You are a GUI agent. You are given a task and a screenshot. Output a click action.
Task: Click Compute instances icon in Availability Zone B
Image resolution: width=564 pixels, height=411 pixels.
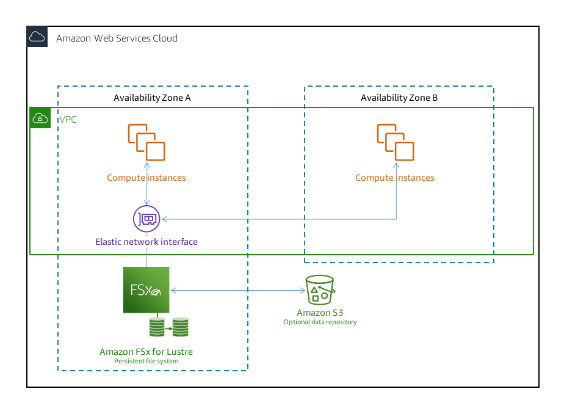395,142
